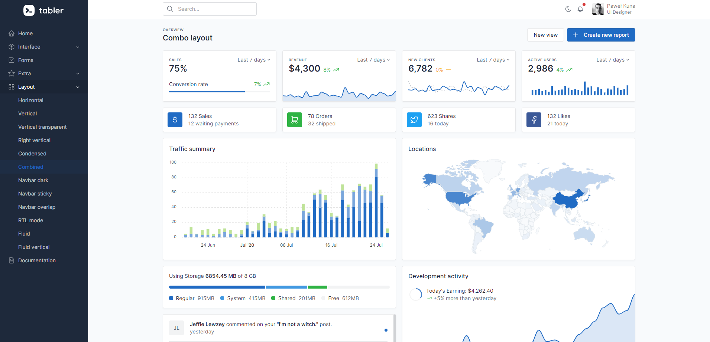Click the Regular segment of storage bar
This screenshot has height=342, width=710.
pos(217,287)
